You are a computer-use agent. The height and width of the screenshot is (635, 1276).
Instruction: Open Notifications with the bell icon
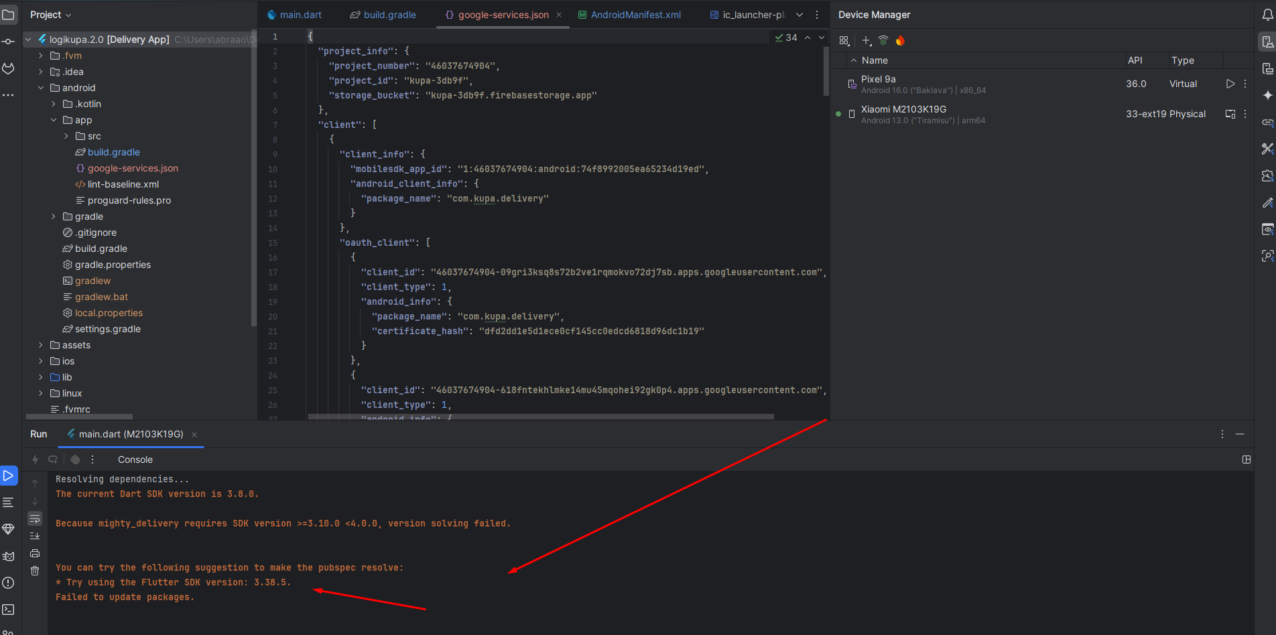pyautogui.click(x=1267, y=15)
